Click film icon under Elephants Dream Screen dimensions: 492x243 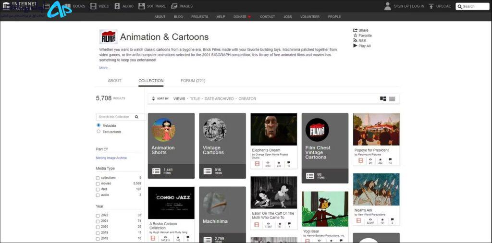click(x=257, y=164)
